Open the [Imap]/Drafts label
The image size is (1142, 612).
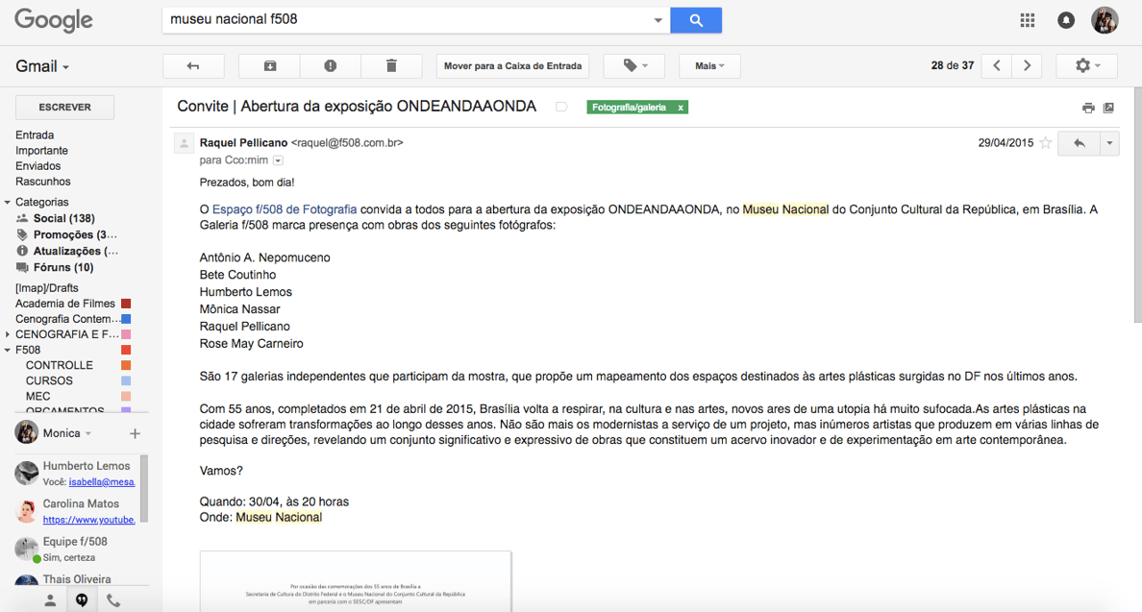pos(46,288)
